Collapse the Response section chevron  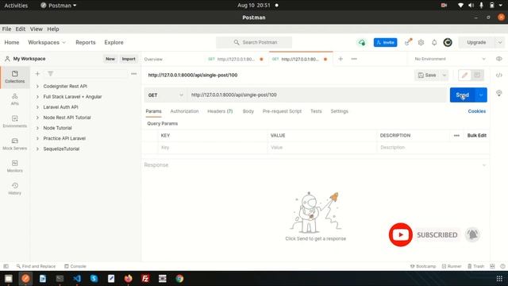(484, 165)
